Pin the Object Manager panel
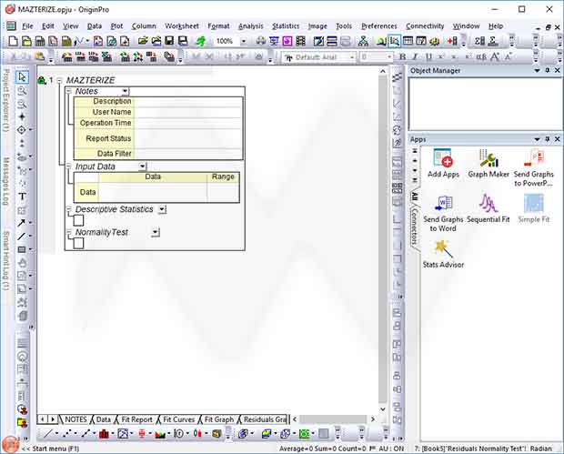 click(547, 70)
